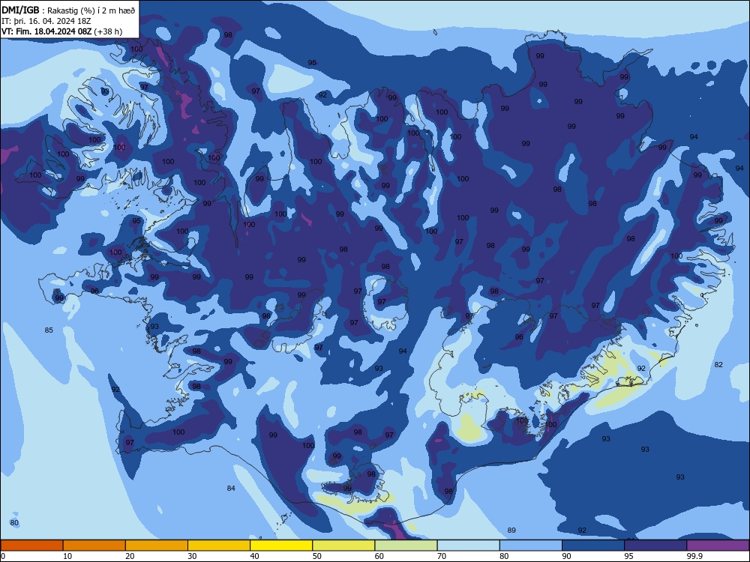The image size is (750, 562).
Task: Click the legend tick label '40'
Action: pos(254,556)
